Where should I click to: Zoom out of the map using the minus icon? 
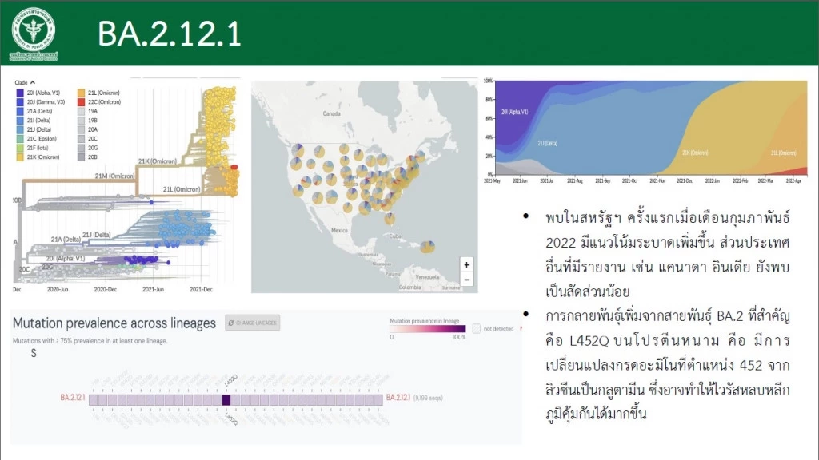click(467, 280)
